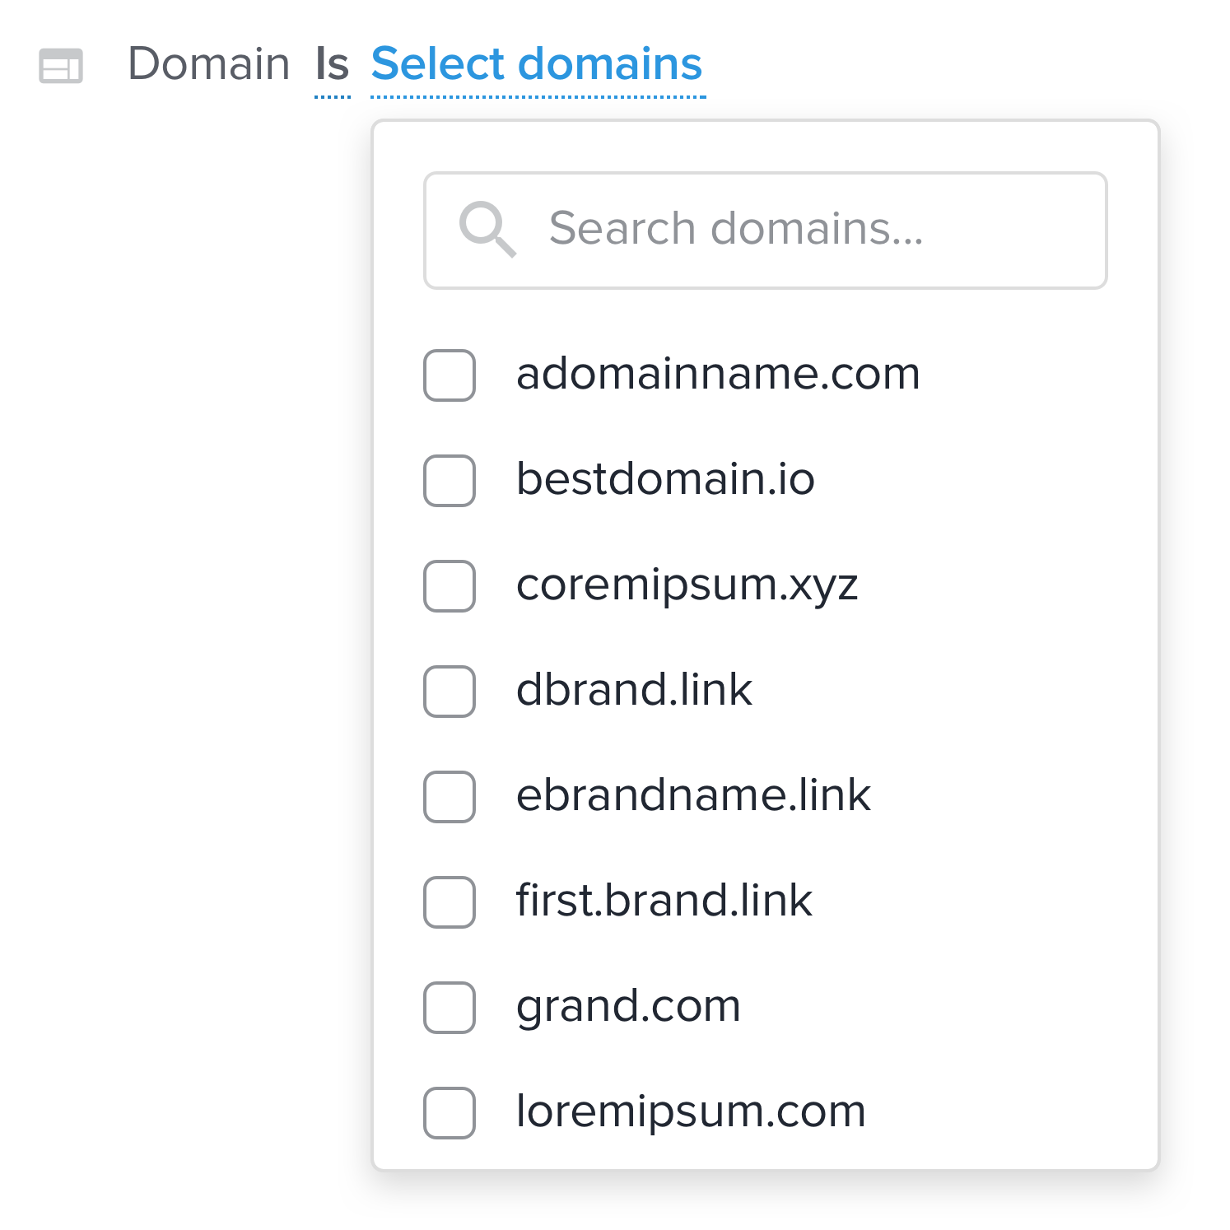The width and height of the screenshot is (1230, 1230).
Task: Enable the loremipsum.com checkbox
Action: (450, 1113)
